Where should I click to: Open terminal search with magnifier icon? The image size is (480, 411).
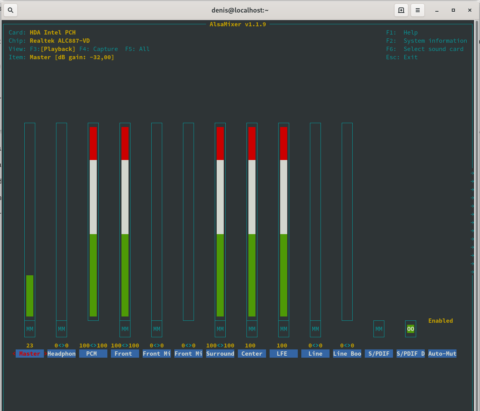pyautogui.click(x=11, y=10)
